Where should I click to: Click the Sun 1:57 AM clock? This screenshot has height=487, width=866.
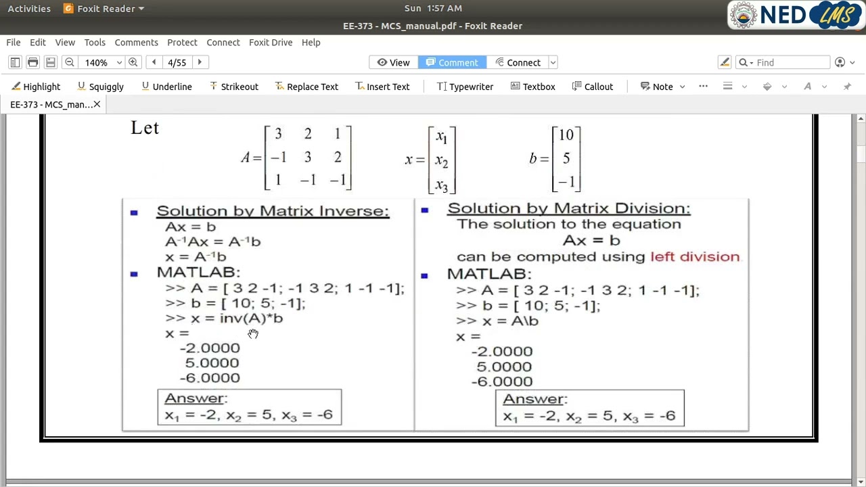tap(433, 8)
